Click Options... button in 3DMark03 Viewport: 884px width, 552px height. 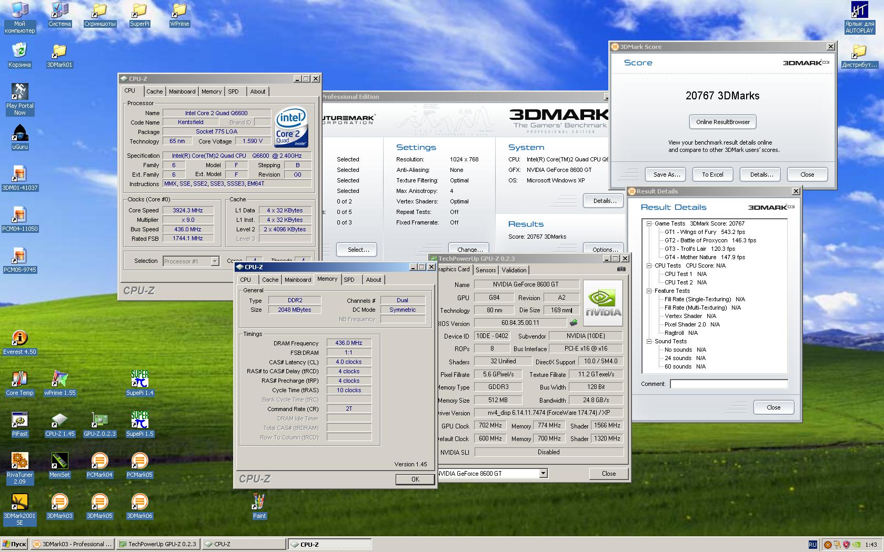tap(604, 249)
